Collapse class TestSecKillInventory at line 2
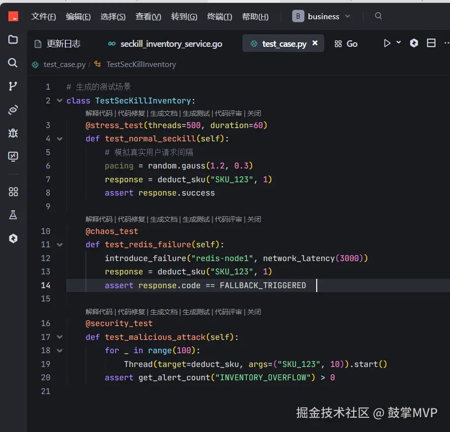Screen dimensions: 450x432 60,100
